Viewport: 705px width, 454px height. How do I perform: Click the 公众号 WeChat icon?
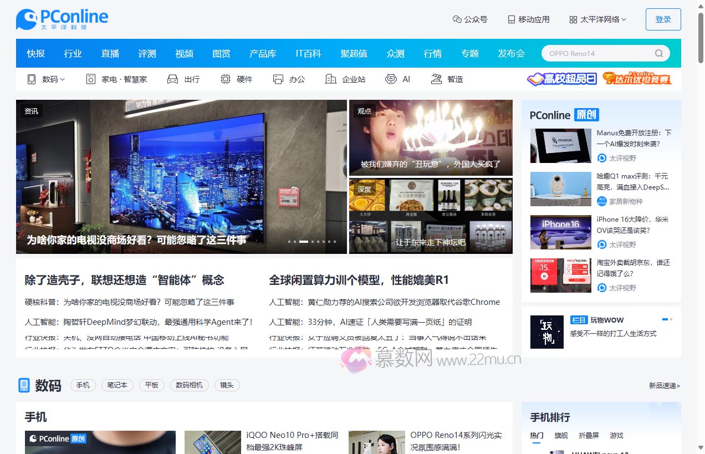point(457,19)
